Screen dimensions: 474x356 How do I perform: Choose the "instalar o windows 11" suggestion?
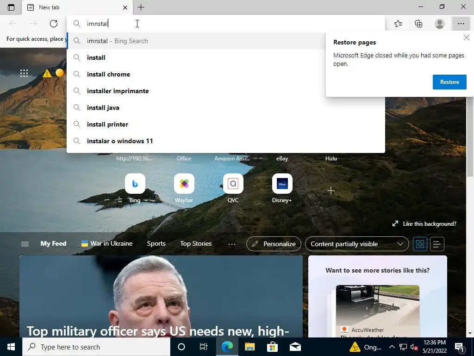tap(226, 141)
